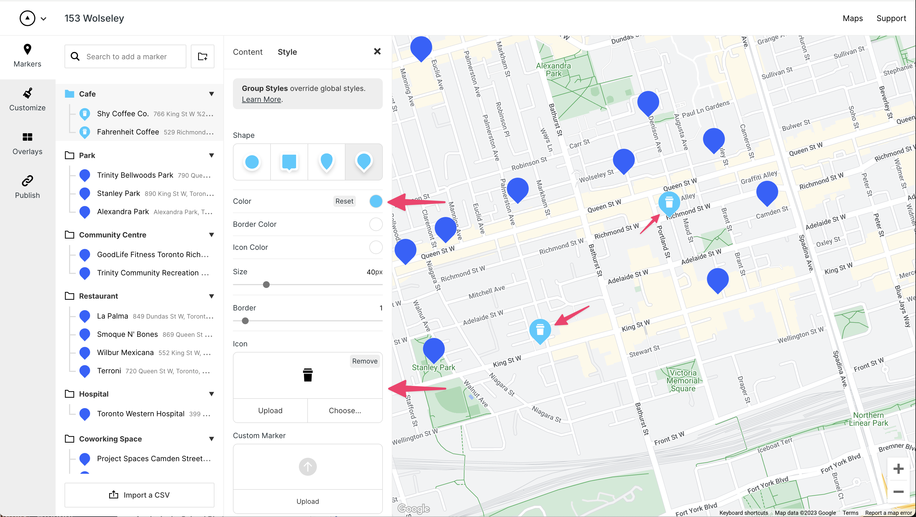Viewport: 916px width, 517px height.
Task: Collapse the Restaurant group
Action: [212, 296]
